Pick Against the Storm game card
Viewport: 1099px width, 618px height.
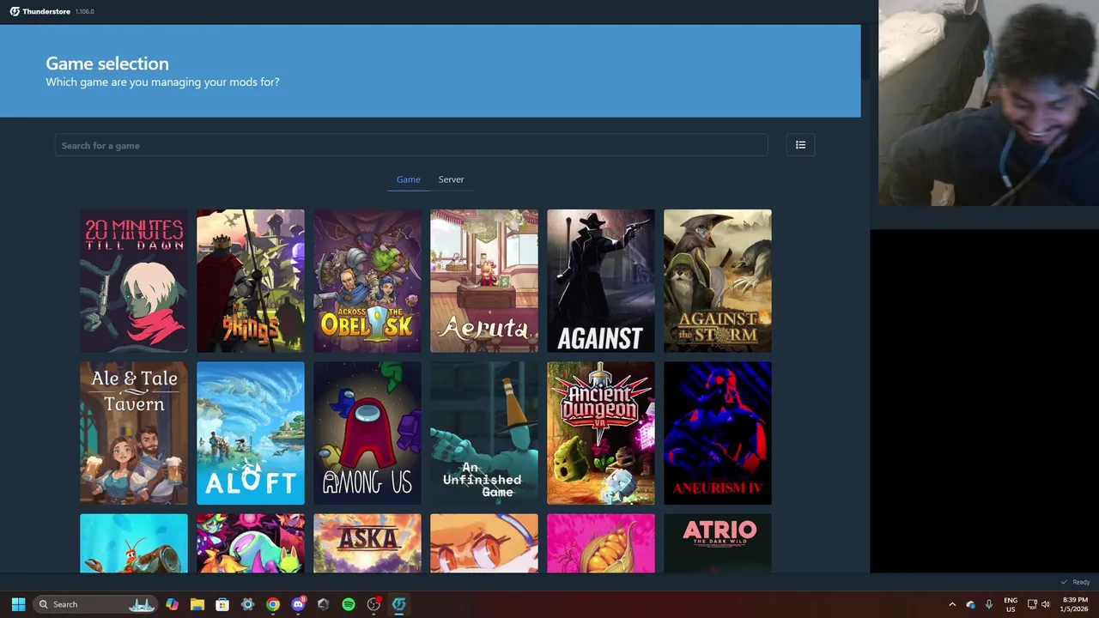[718, 281]
